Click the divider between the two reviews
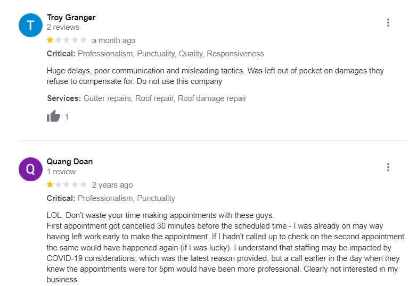The width and height of the screenshot is (417, 286). point(213,140)
